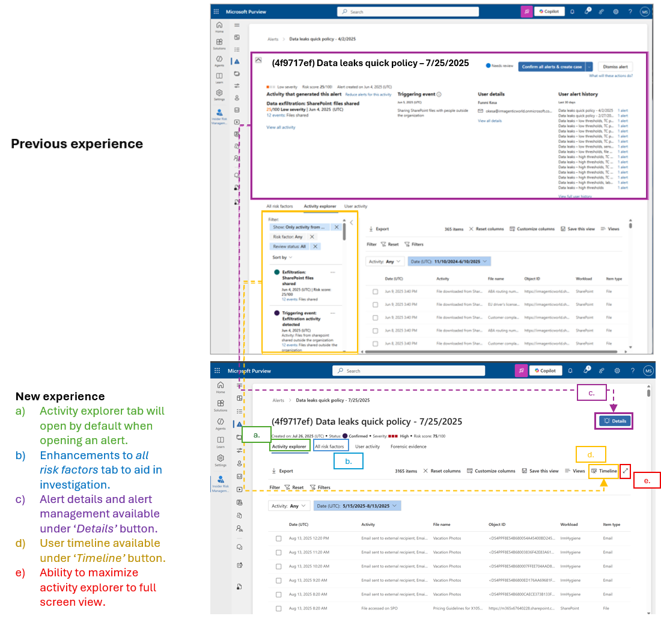The width and height of the screenshot is (661, 619).
Task: Check the File accessed on SPO row
Action: pyautogui.click(x=279, y=608)
